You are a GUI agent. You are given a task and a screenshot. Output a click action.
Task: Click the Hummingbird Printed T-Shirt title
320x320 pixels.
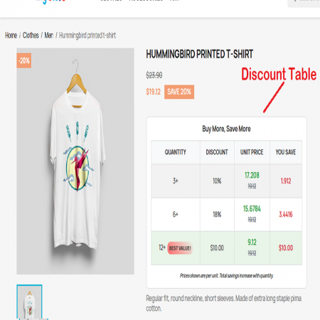coord(200,54)
